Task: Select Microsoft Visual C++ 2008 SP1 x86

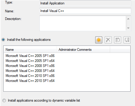Action: click(30, 66)
